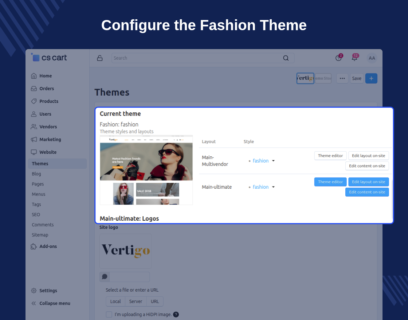The height and width of the screenshot is (320, 408).
Task: Click the Collapse menu chevrons icon
Action: (34, 303)
